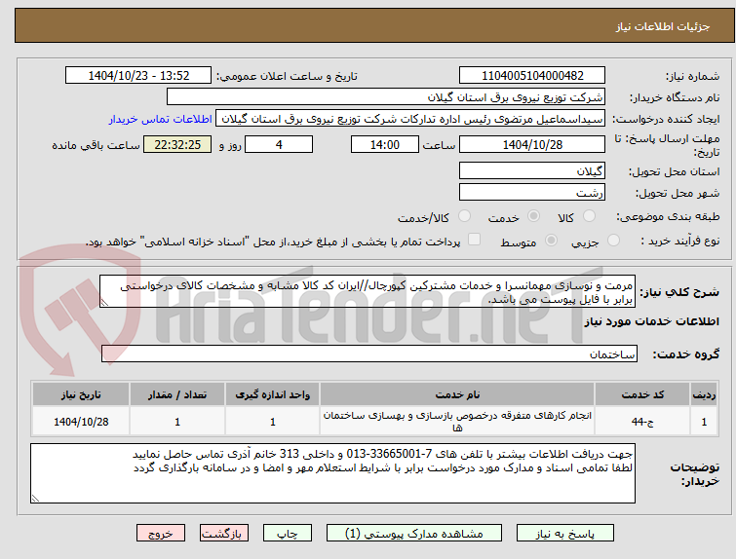Click table date cell 1404/10/28
Viewport: 736px width, 559px height.
(x=81, y=422)
